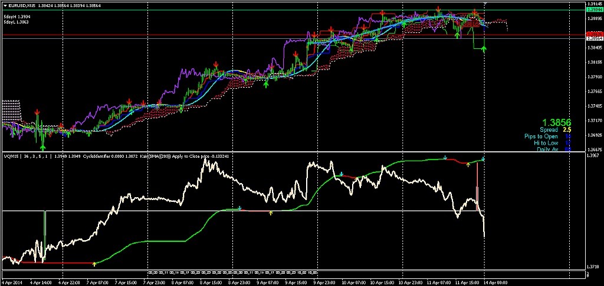Click the first red sell arrow near 4 Apr 14:00
Screen dimensions: 604x286
[37, 111]
